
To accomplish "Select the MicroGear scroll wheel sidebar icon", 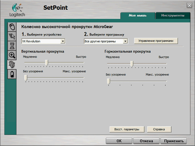I will (x=12, y=65).
